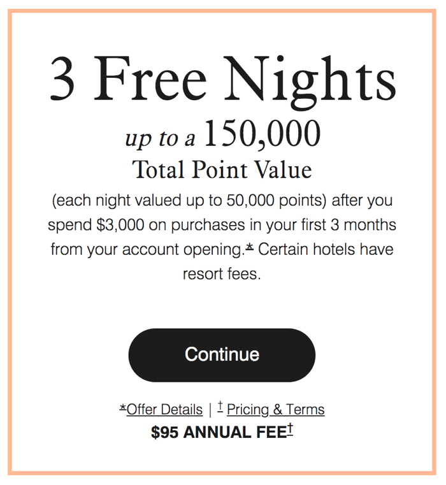Open the Pricing & Terms link
Image resolution: width=446 pixels, height=485 pixels.
(x=276, y=410)
